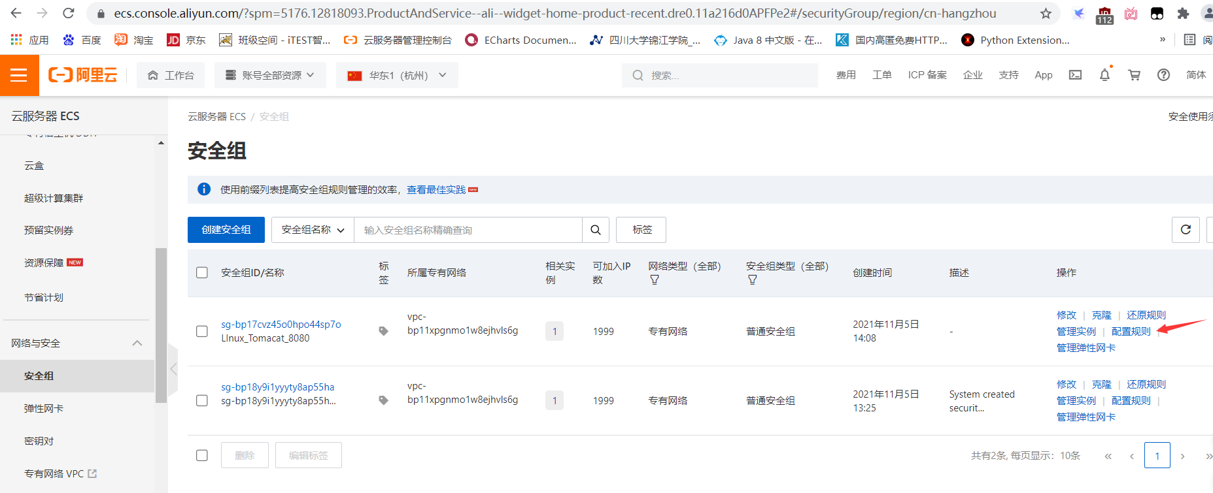1213x493 pixels.
Task: Click 克隆 for sg-bp18y9i1yyyty8ap55ha row
Action: pos(1101,384)
